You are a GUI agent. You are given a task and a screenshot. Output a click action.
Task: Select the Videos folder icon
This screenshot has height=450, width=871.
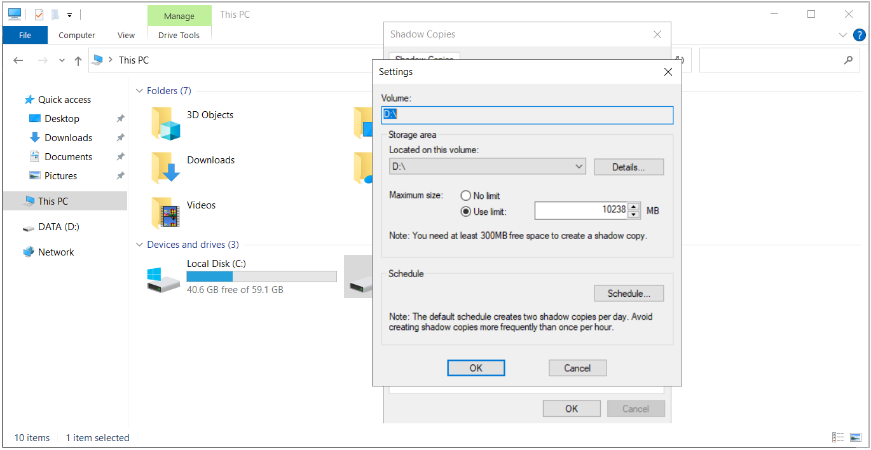click(166, 214)
